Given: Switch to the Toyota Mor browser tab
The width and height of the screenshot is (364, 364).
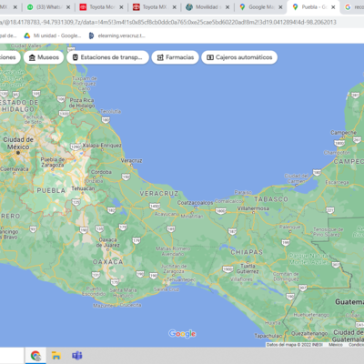Looking at the screenshot, I should click(x=102, y=7).
